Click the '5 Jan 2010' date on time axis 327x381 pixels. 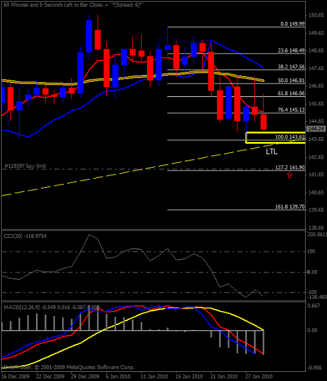(118, 376)
